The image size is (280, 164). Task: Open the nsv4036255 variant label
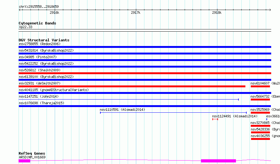[260, 136]
